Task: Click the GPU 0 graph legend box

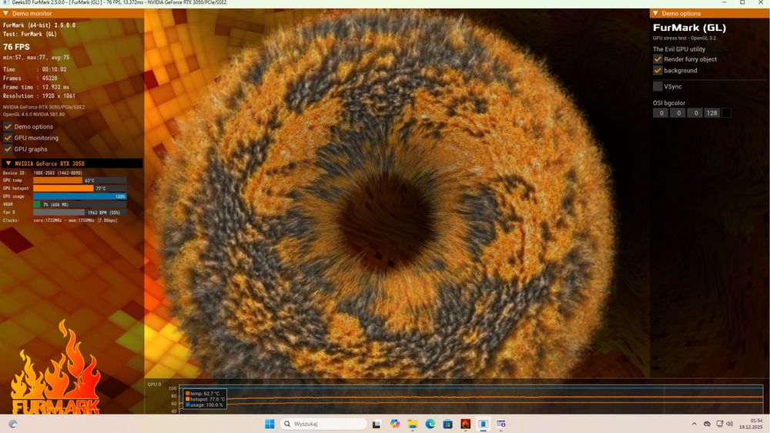Action: coord(205,399)
